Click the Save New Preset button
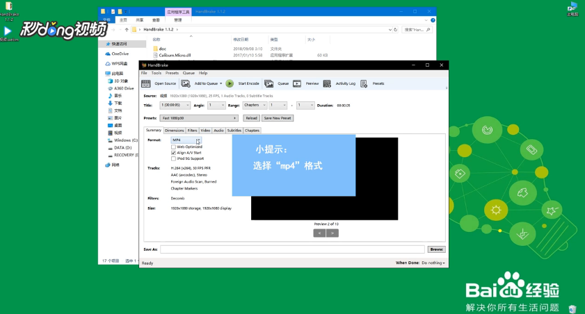 [278, 118]
